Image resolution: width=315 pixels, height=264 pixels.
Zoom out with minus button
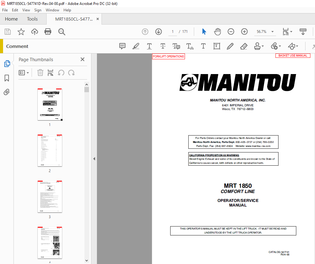pos(231,32)
